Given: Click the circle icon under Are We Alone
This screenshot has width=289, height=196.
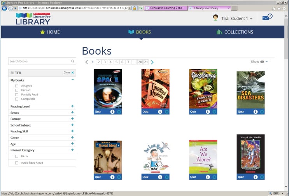Looking at the screenshot, I should tap(214, 177).
